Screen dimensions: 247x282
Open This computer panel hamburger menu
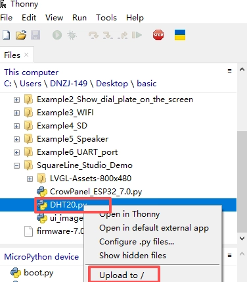pos(229,71)
